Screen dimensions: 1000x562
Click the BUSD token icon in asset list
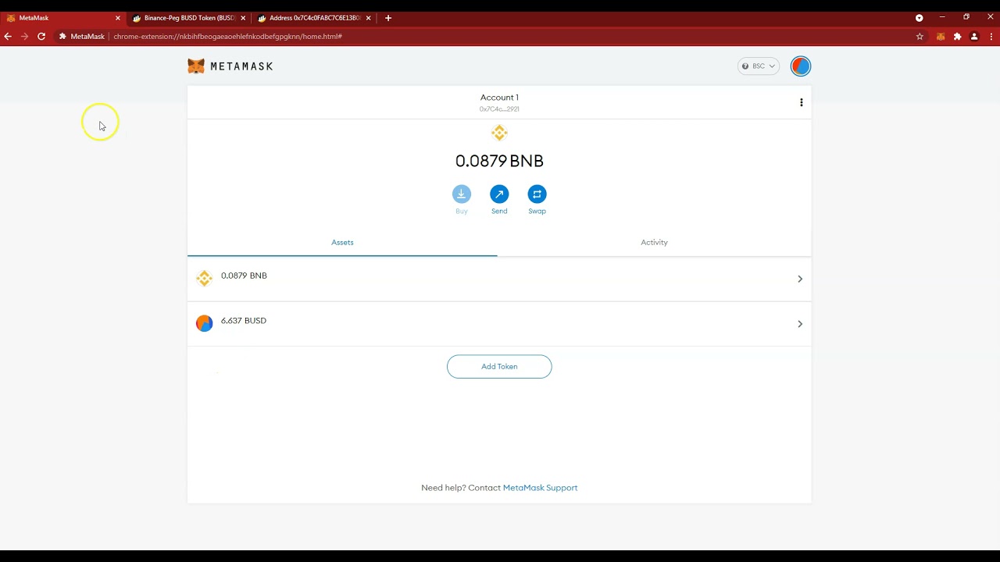(204, 323)
